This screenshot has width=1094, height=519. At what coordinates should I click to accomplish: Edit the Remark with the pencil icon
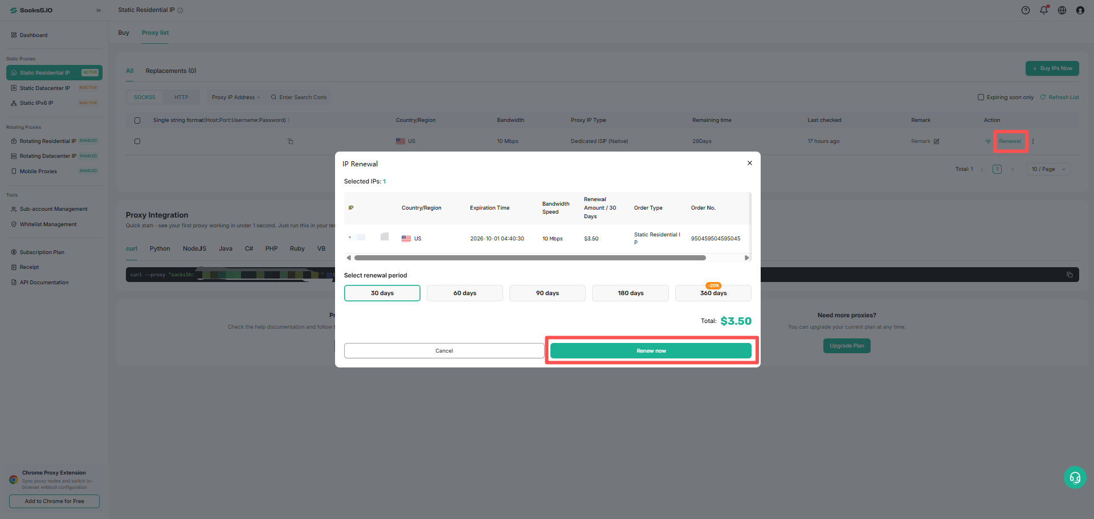[936, 141]
